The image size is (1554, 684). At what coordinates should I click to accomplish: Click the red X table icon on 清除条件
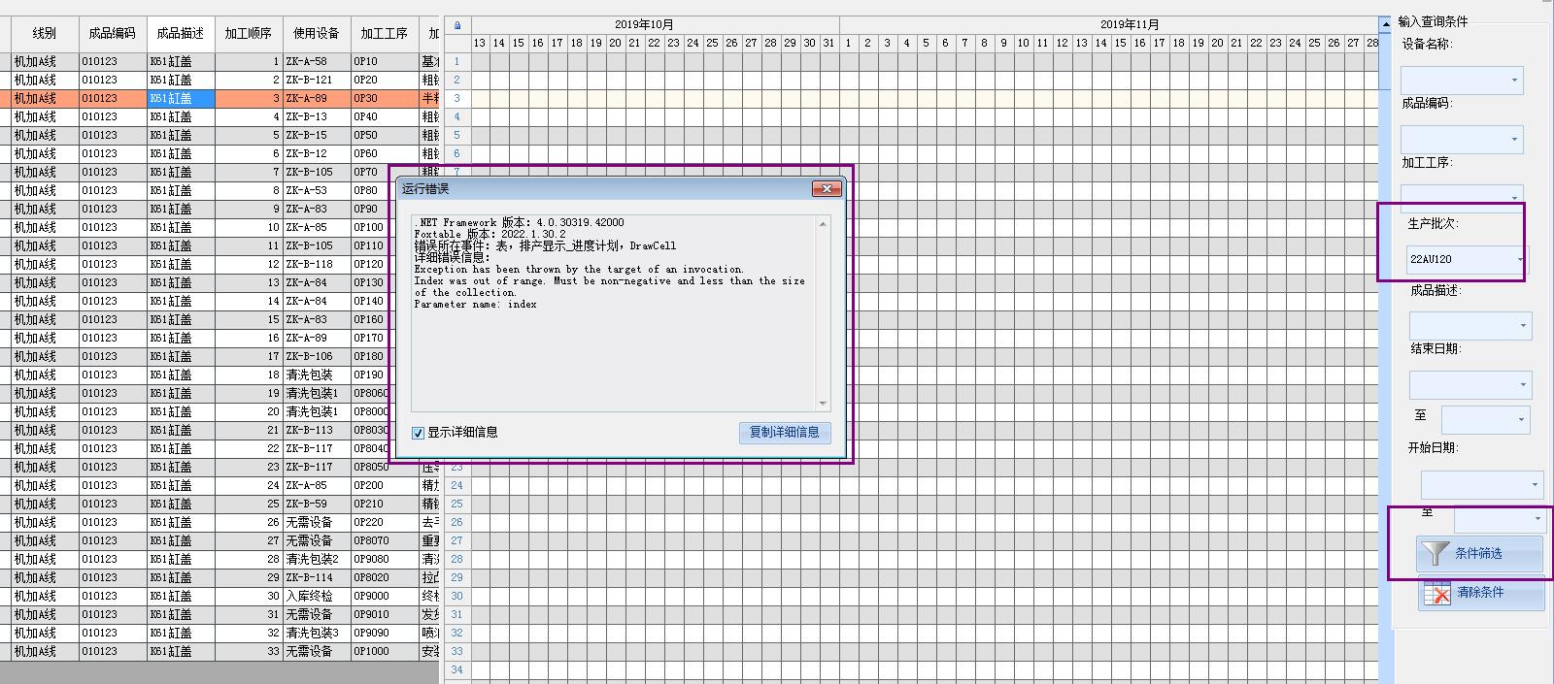pos(1436,592)
